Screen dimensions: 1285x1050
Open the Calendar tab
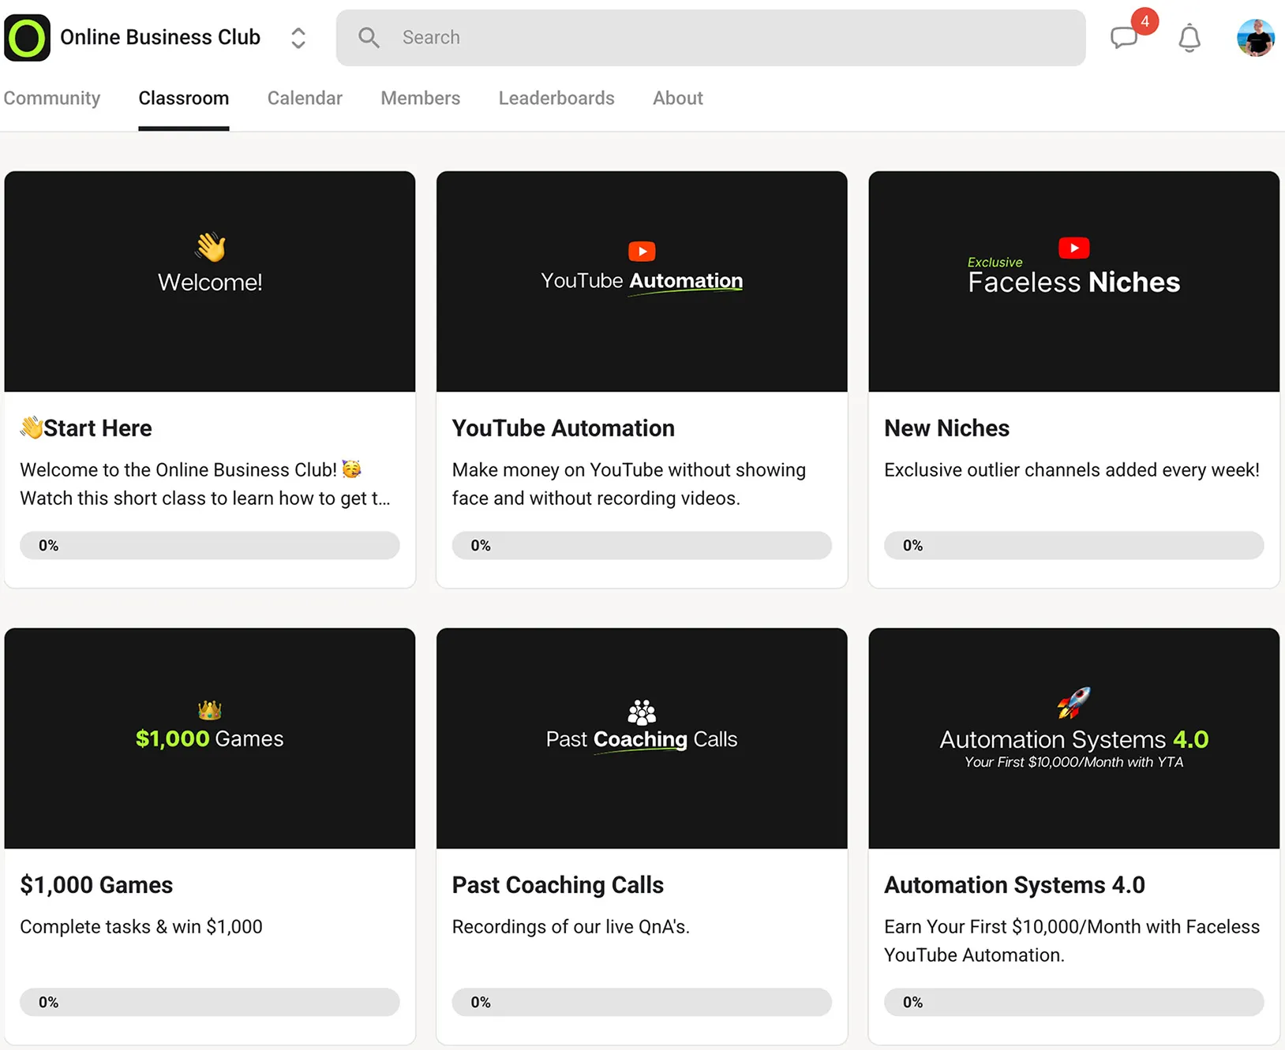tap(305, 98)
